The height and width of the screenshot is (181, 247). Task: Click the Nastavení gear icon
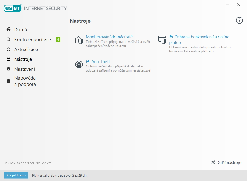tap(9, 69)
